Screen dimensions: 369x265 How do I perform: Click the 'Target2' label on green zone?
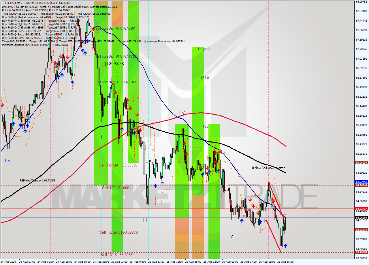click(x=204, y=49)
